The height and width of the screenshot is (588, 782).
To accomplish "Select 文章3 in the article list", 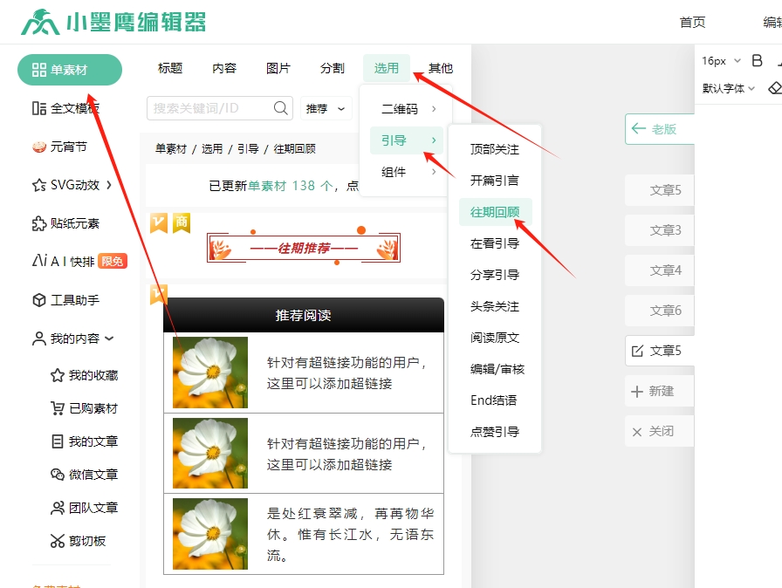I will pyautogui.click(x=659, y=230).
